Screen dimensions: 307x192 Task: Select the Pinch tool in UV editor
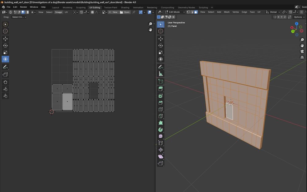click(5, 96)
